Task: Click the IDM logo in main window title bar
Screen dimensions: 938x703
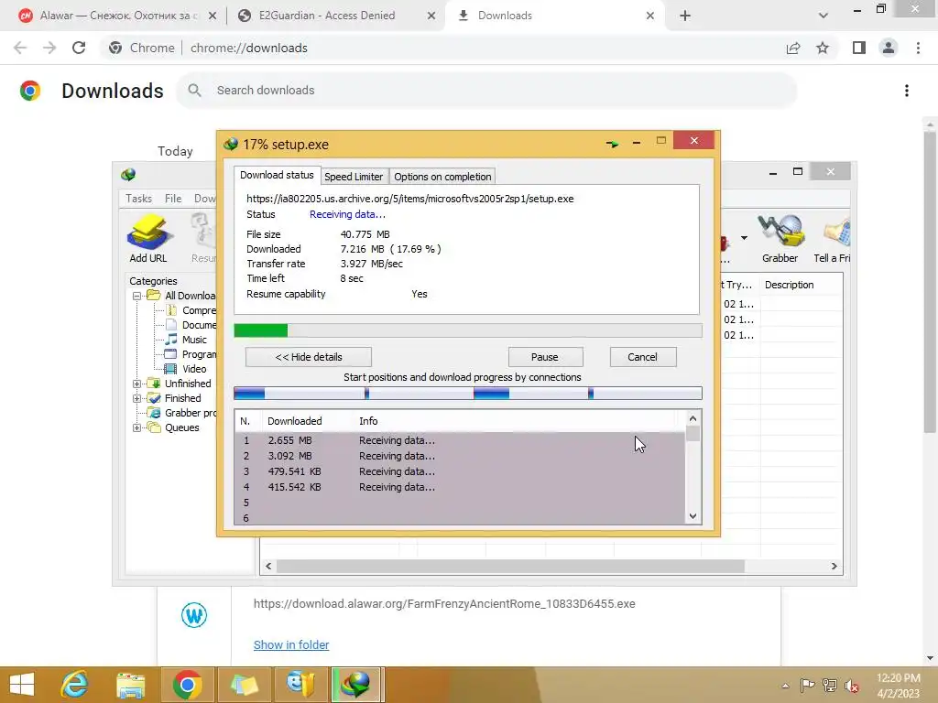Action: click(x=128, y=175)
